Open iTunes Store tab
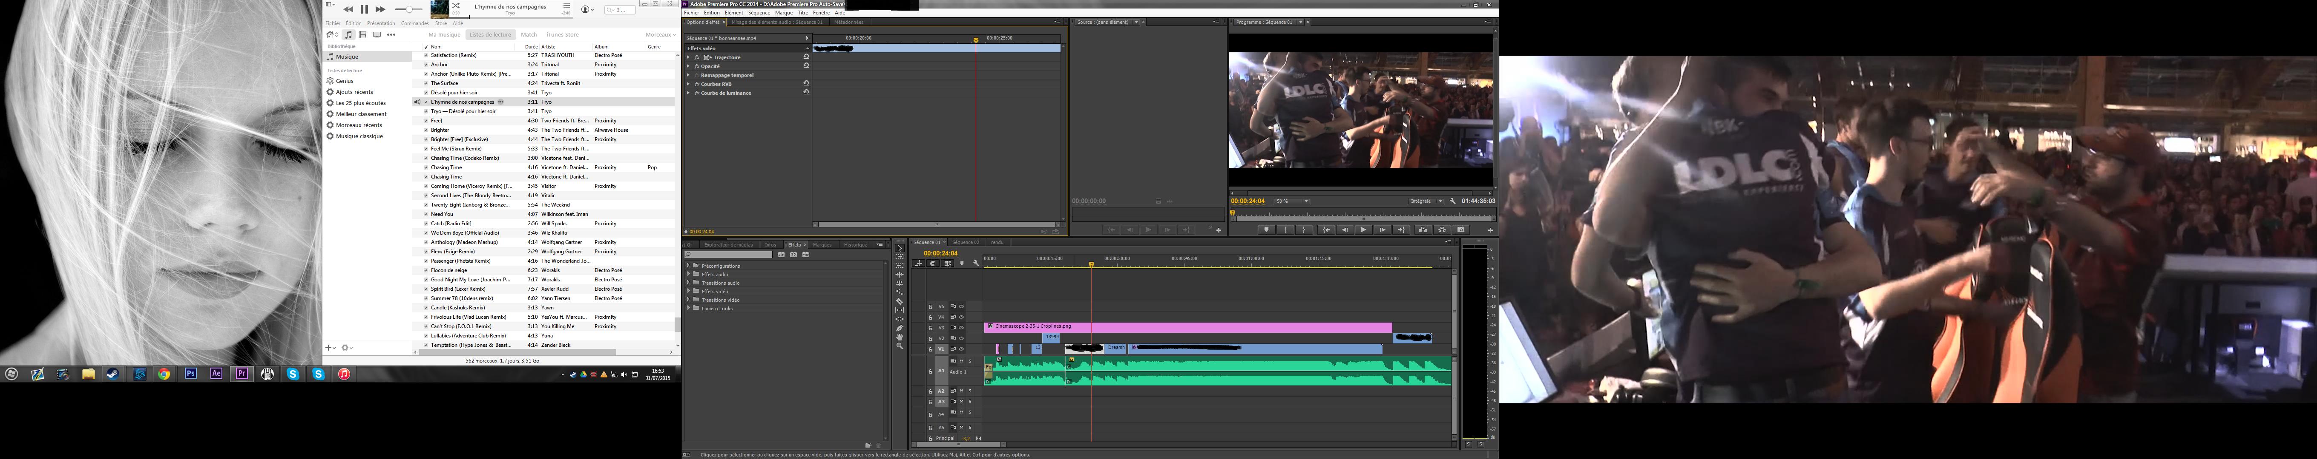Image resolution: width=2317 pixels, height=459 pixels. [x=563, y=34]
